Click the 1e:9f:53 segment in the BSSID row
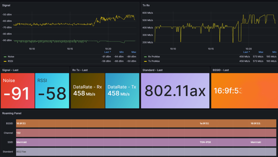The width and height of the screenshot is (278, 157). tap(204, 123)
